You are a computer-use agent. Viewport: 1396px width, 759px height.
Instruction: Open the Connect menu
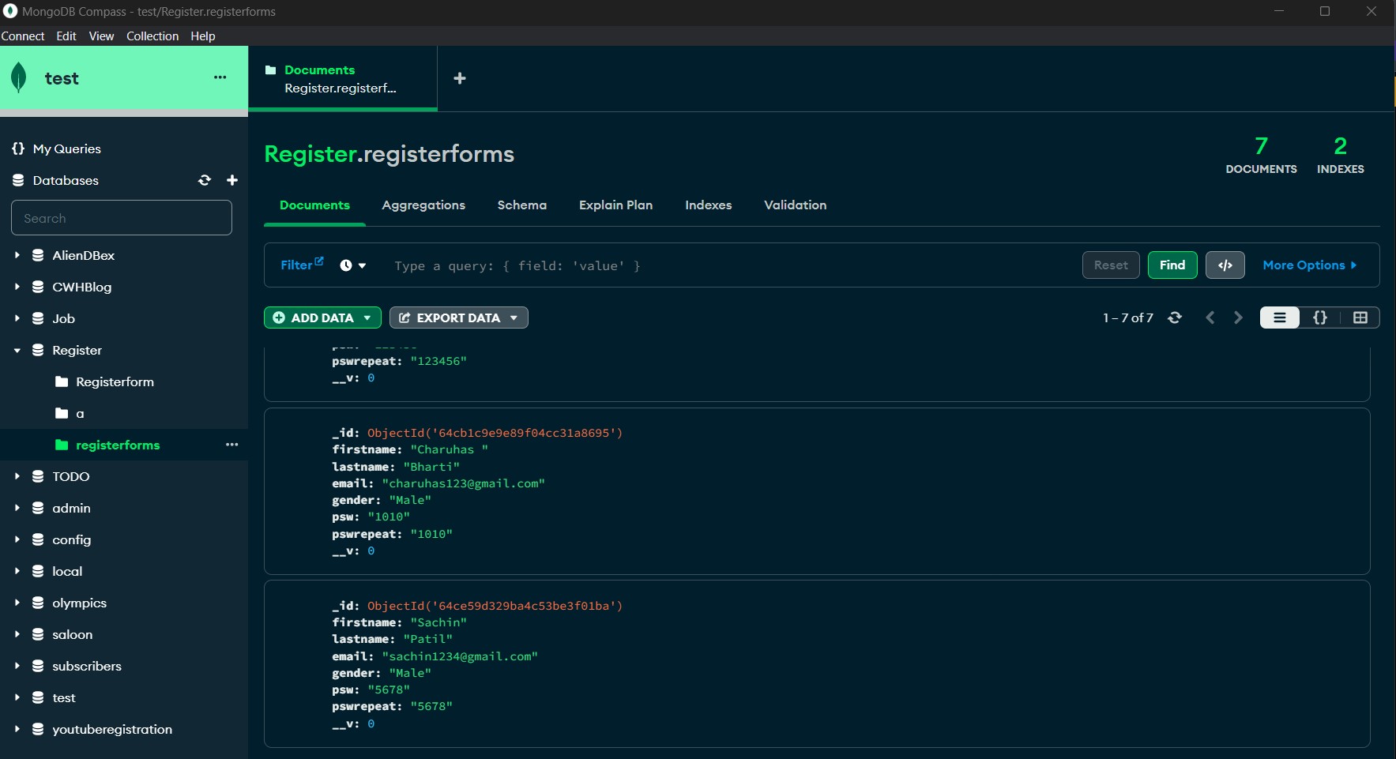click(x=23, y=36)
